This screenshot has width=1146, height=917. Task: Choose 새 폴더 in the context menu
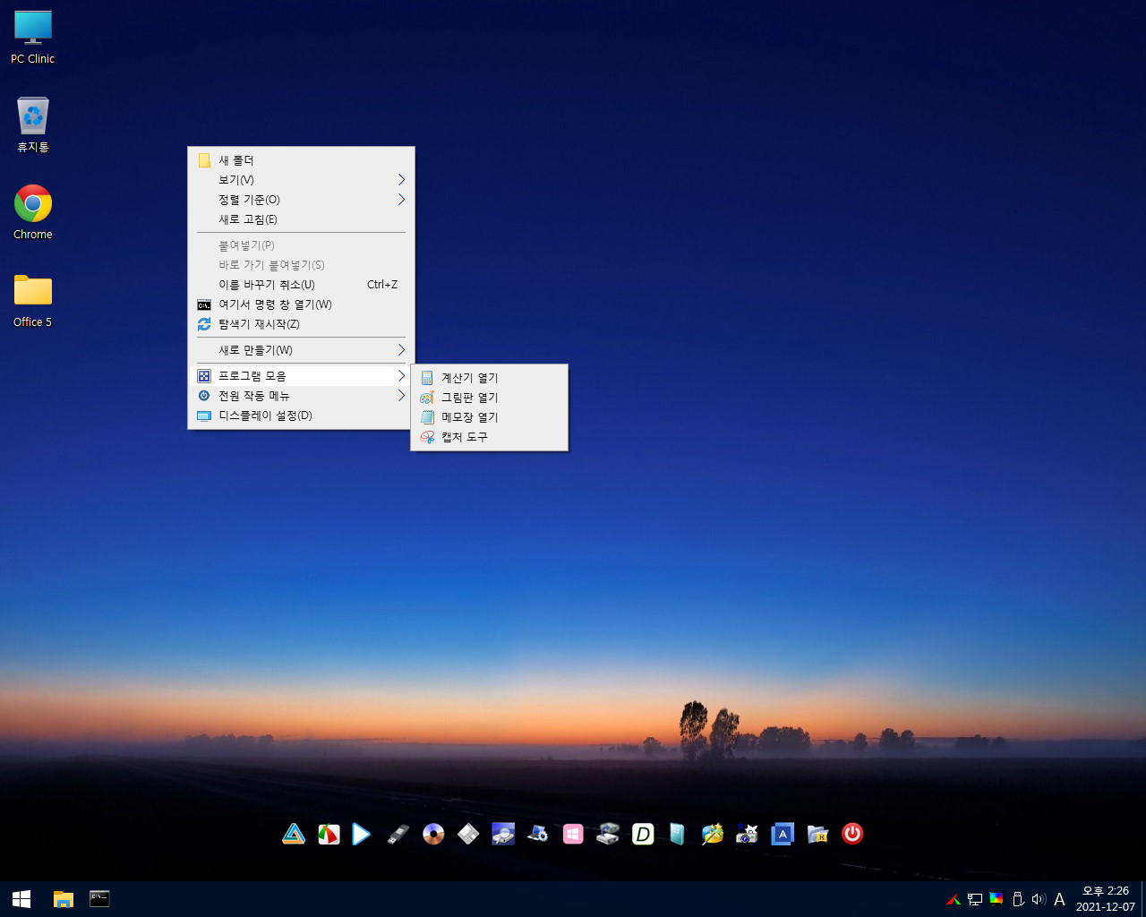click(301, 160)
